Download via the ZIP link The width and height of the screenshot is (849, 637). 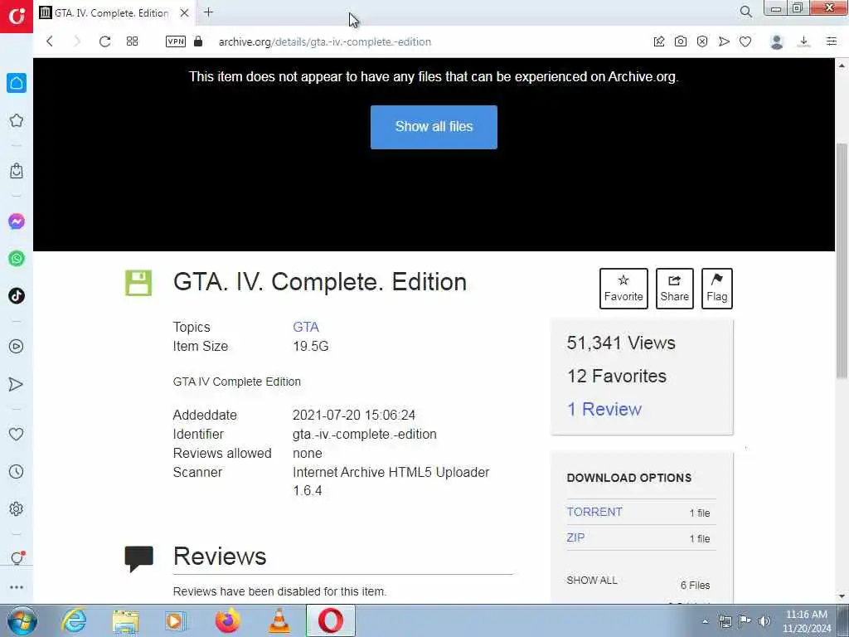575,537
